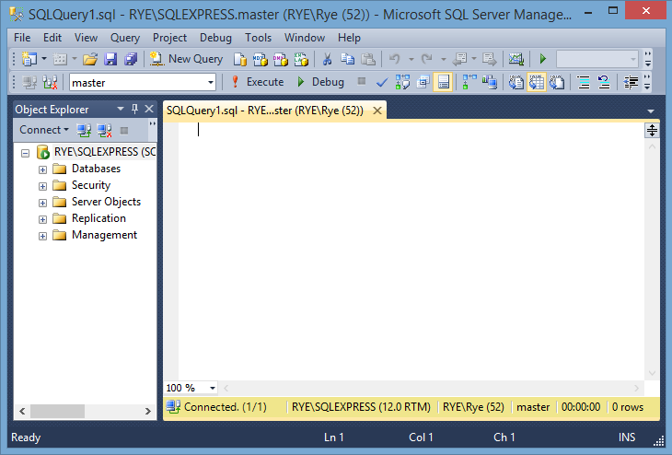This screenshot has width=672, height=455.
Task: Open the Query menu
Action: tap(124, 38)
